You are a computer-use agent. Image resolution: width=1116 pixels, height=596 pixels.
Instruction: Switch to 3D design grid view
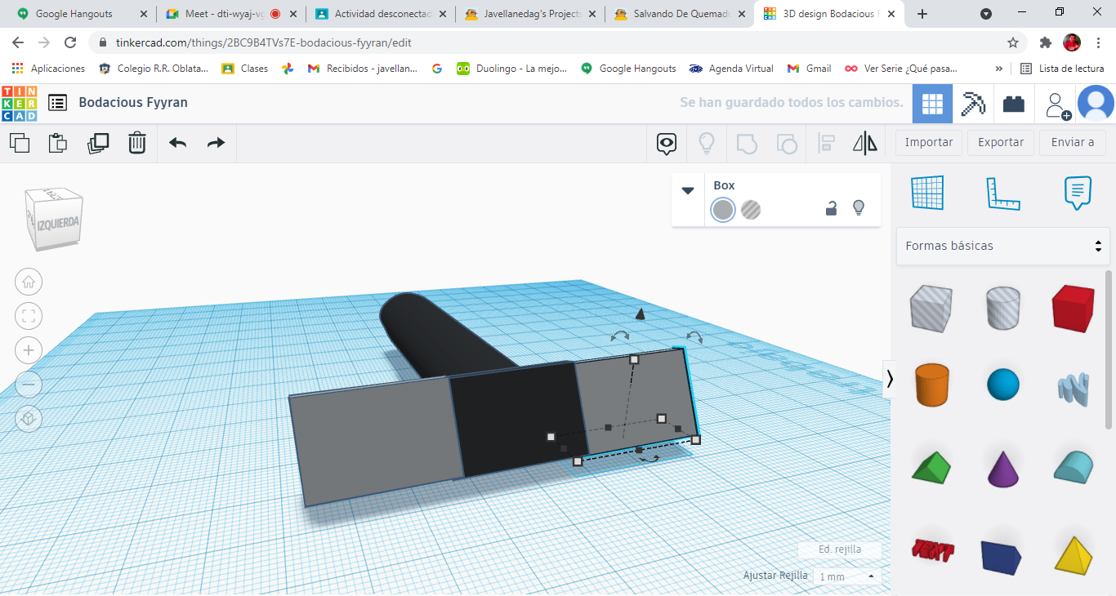tap(932, 104)
